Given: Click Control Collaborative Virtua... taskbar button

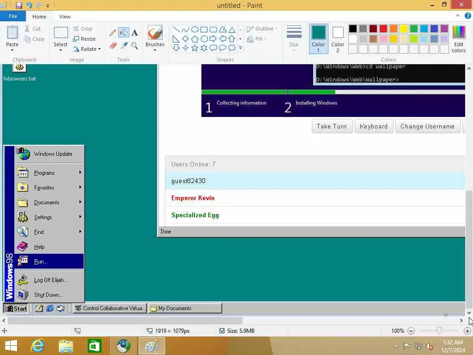Looking at the screenshot, I should point(110,308).
